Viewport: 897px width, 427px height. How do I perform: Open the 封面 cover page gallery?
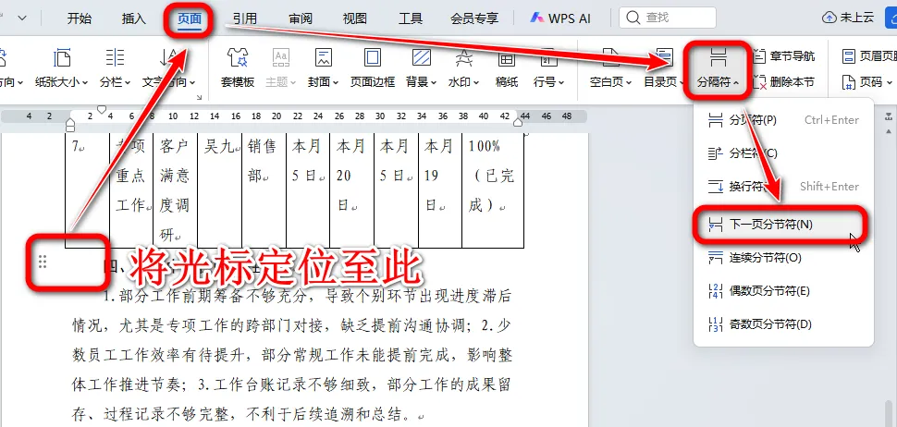click(324, 67)
